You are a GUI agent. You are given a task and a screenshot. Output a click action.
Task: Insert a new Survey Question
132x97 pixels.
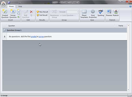click(x=13, y=14)
